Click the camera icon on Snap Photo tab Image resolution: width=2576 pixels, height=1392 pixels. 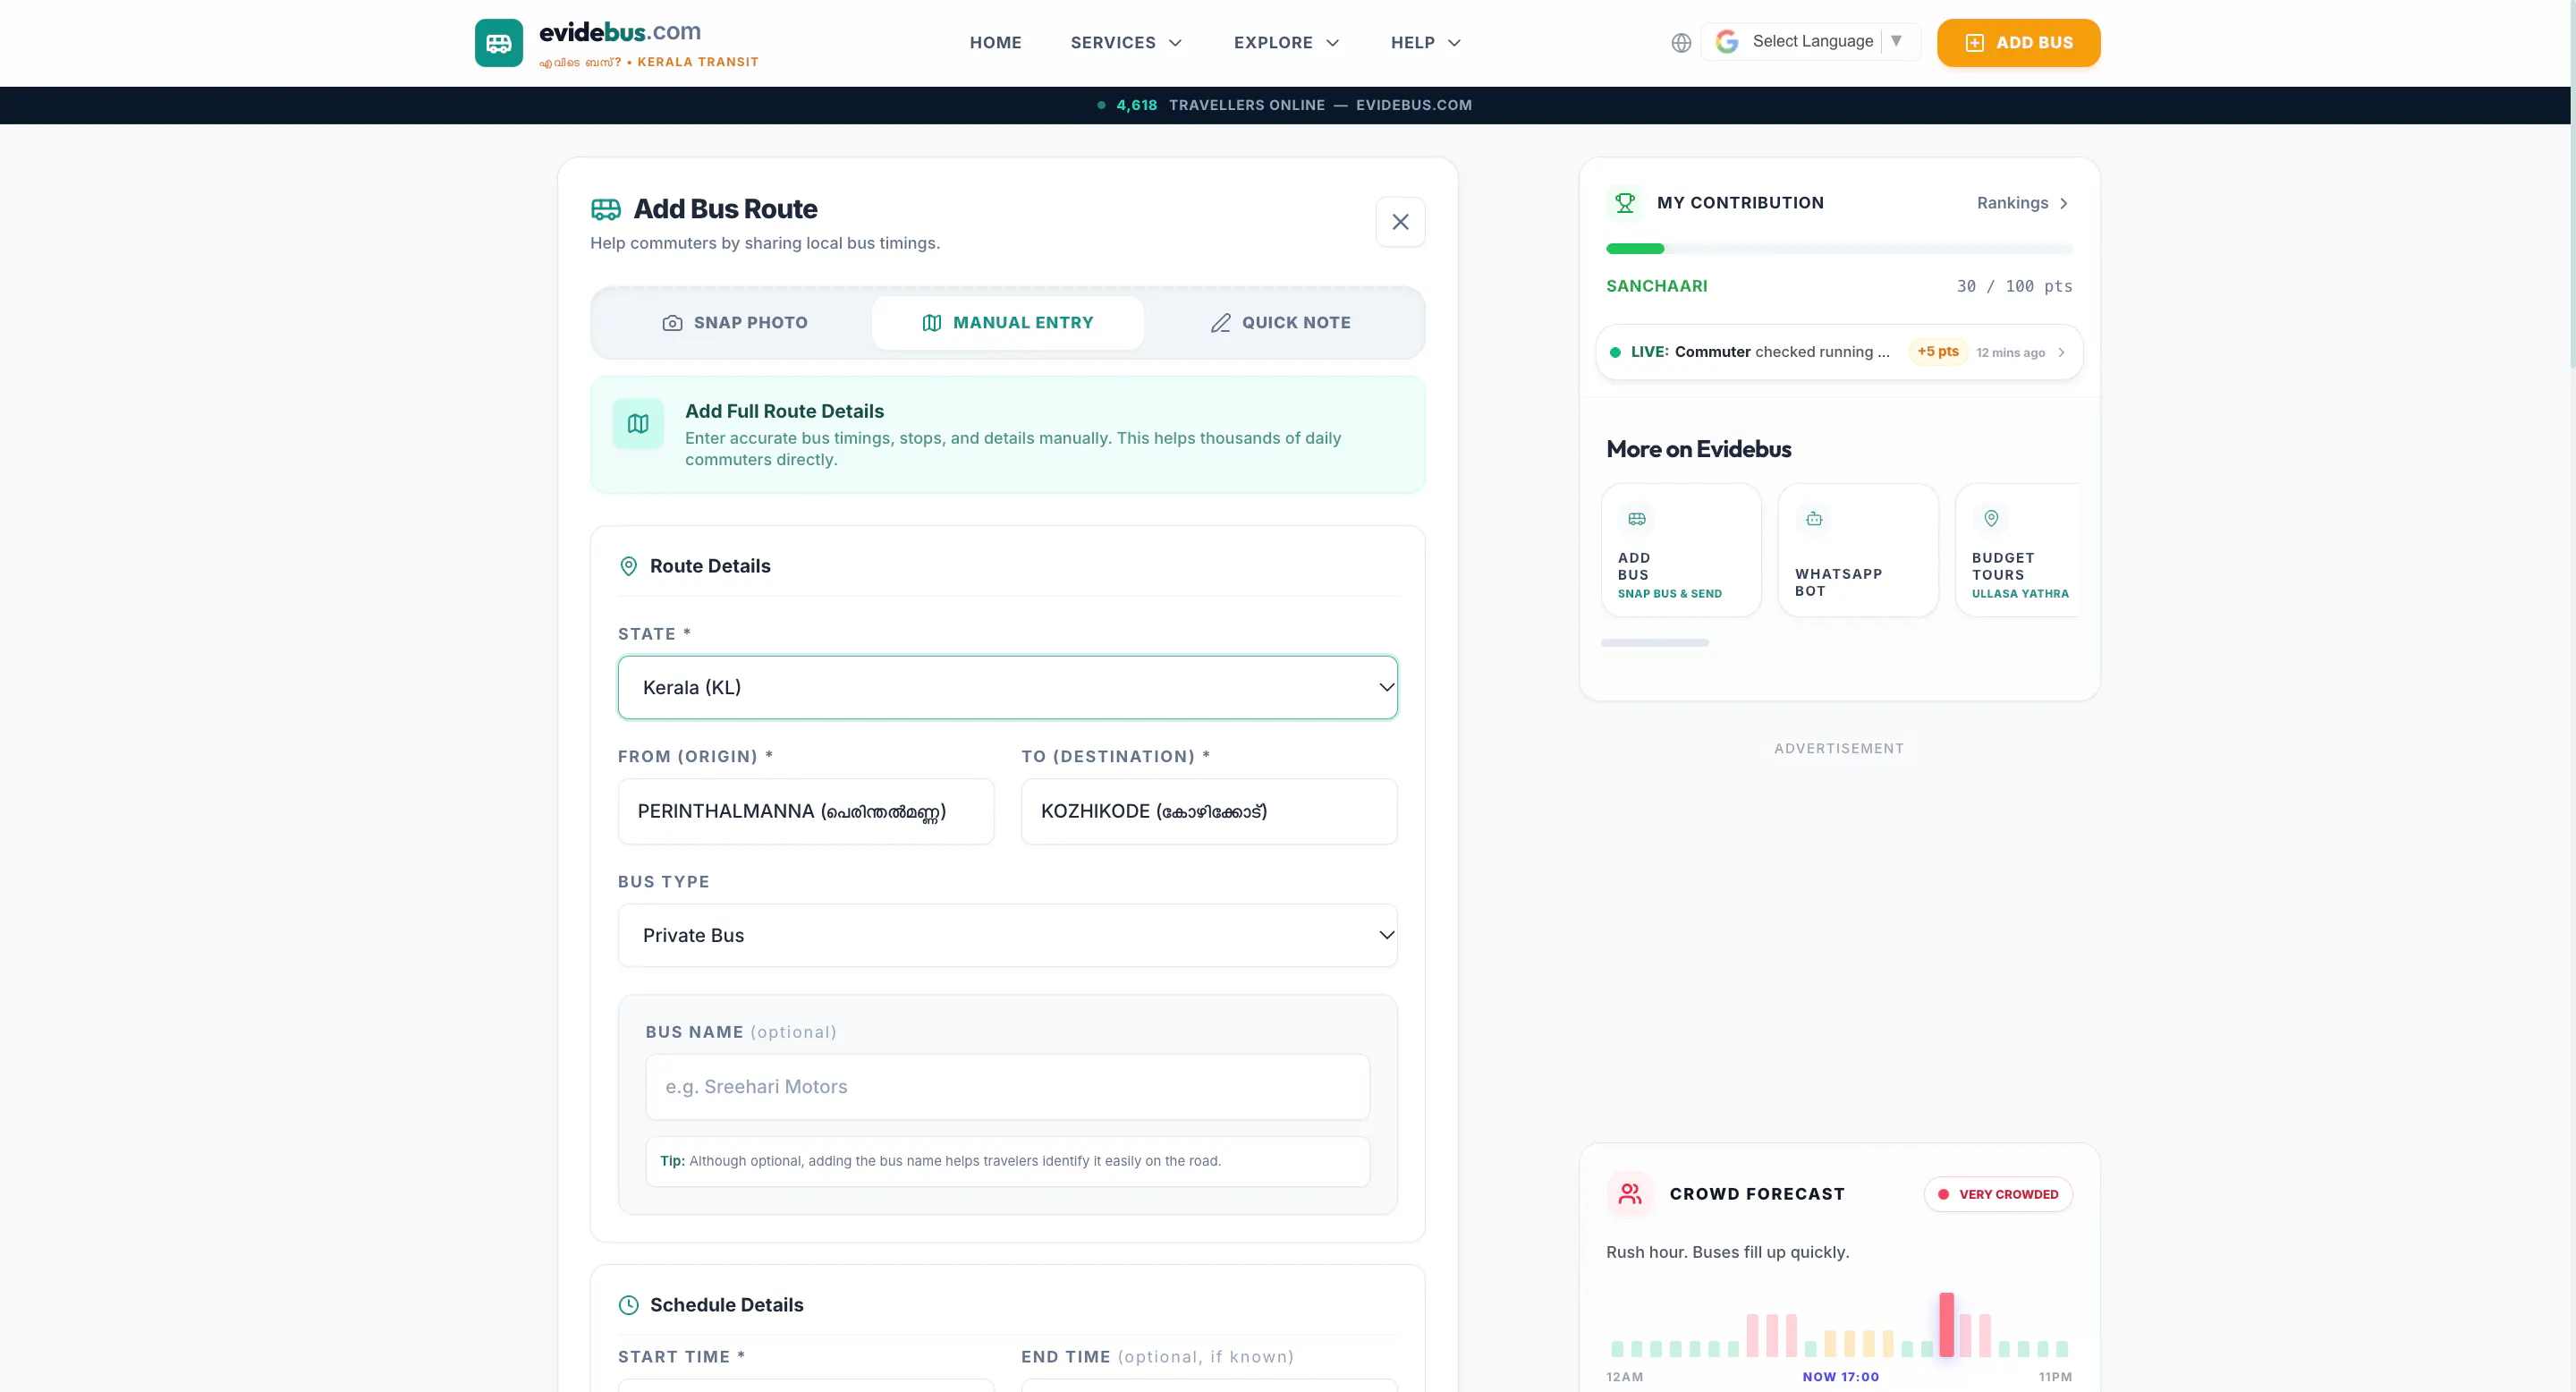point(672,323)
